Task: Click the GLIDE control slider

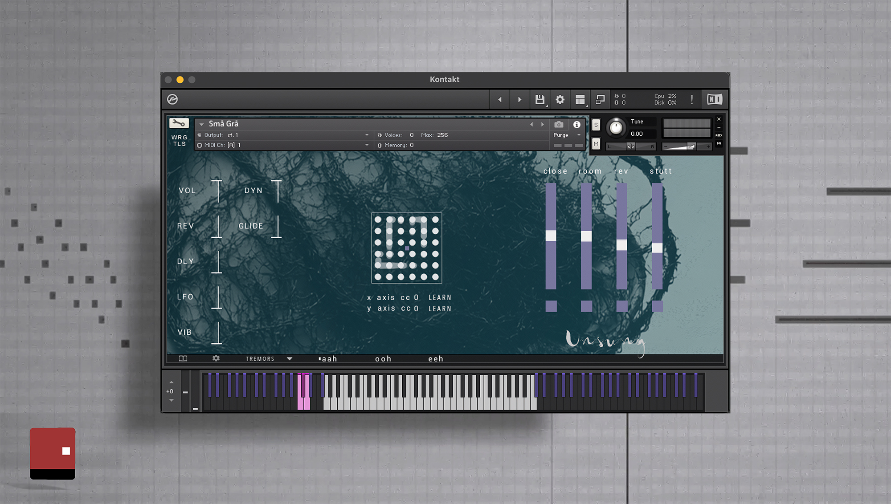Action: pos(277,227)
